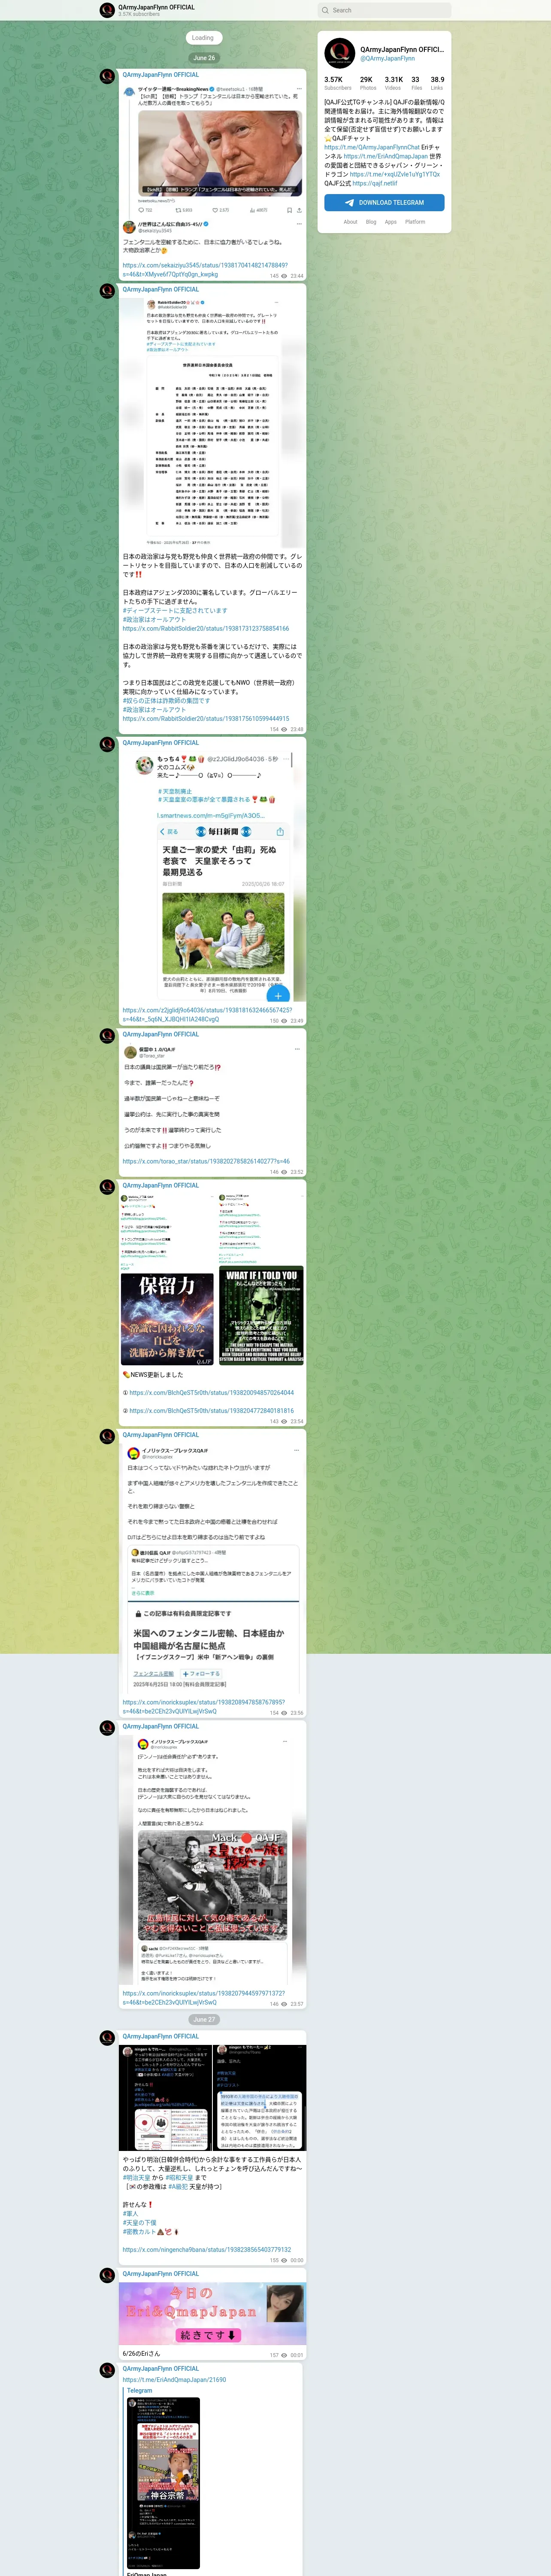
Task: Open the t.me/QArmyJapanFlynnChat link
Action: 372,147
